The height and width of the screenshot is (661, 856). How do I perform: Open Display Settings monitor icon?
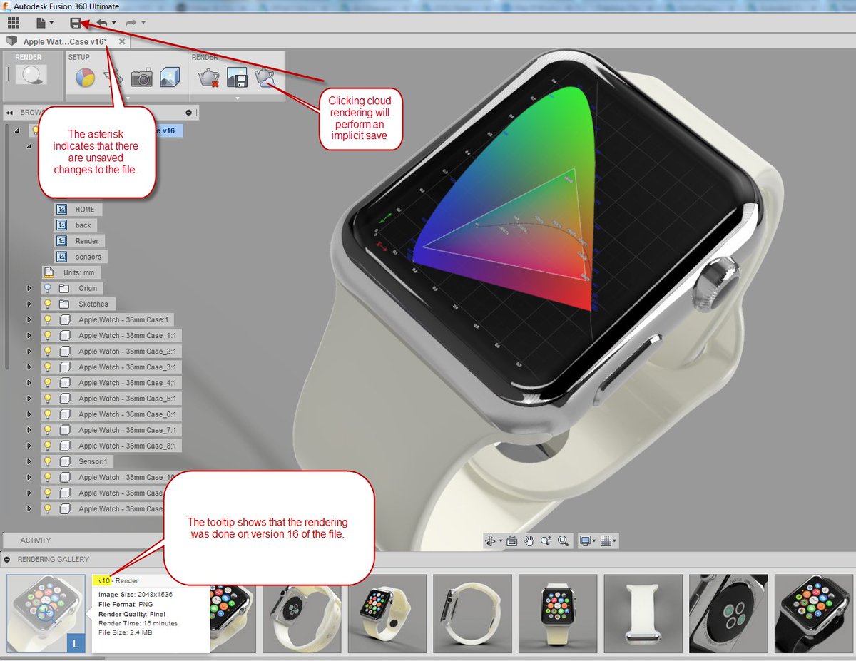(x=584, y=540)
